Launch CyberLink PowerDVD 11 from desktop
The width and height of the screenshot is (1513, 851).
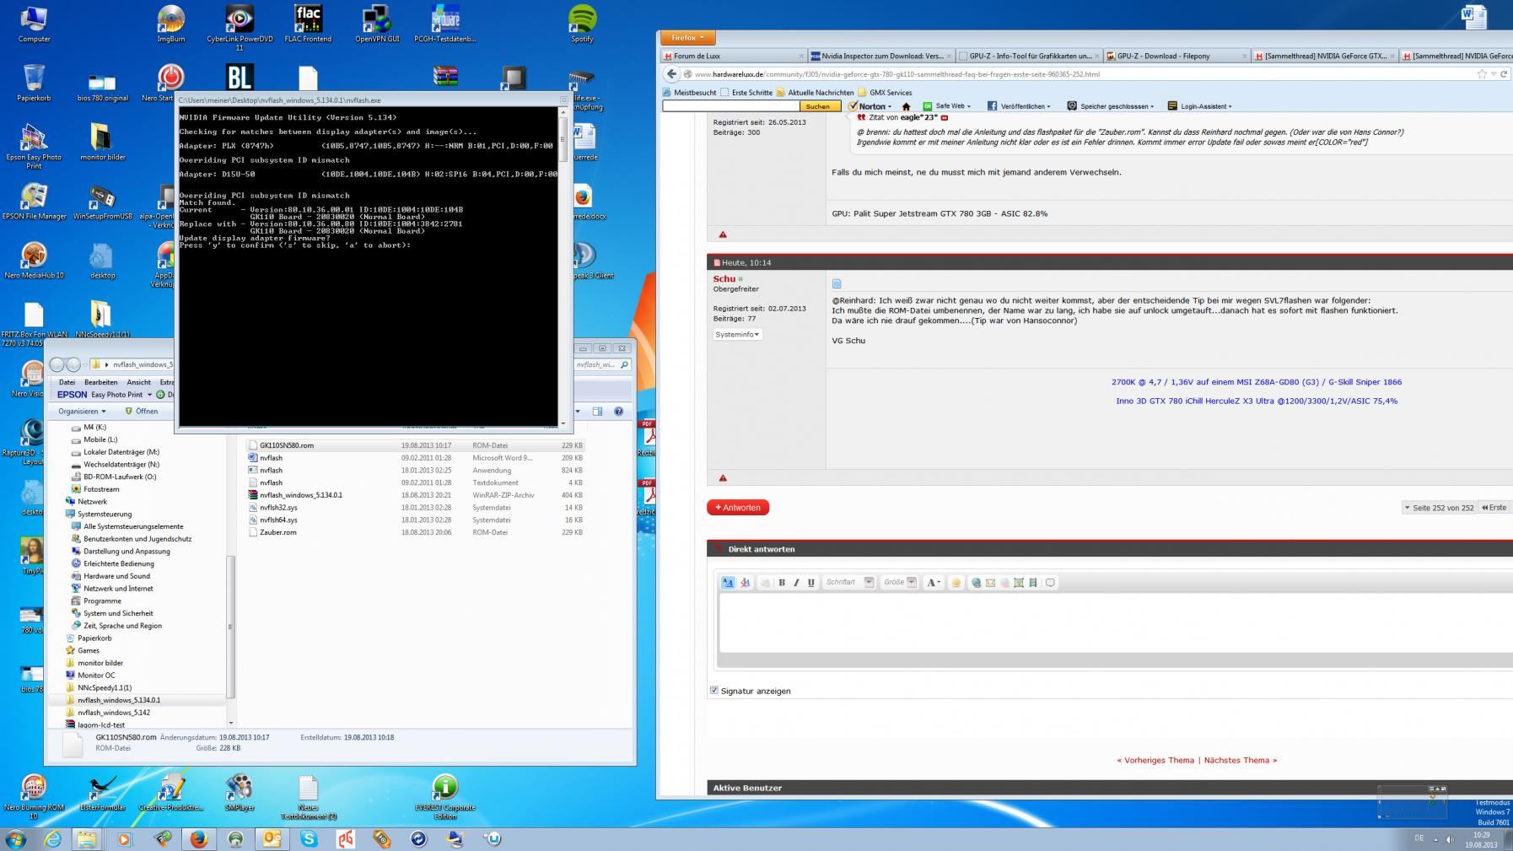coord(240,27)
